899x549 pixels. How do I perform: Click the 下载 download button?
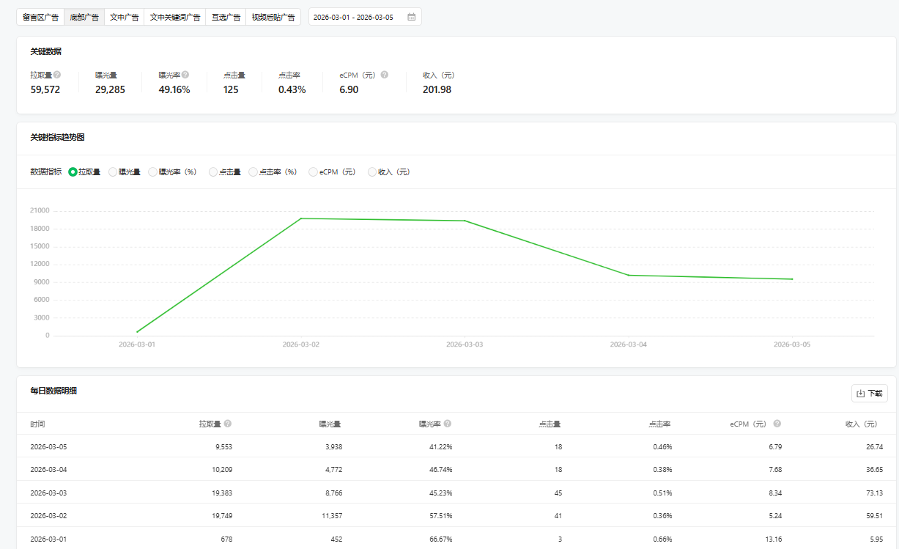[x=869, y=394]
